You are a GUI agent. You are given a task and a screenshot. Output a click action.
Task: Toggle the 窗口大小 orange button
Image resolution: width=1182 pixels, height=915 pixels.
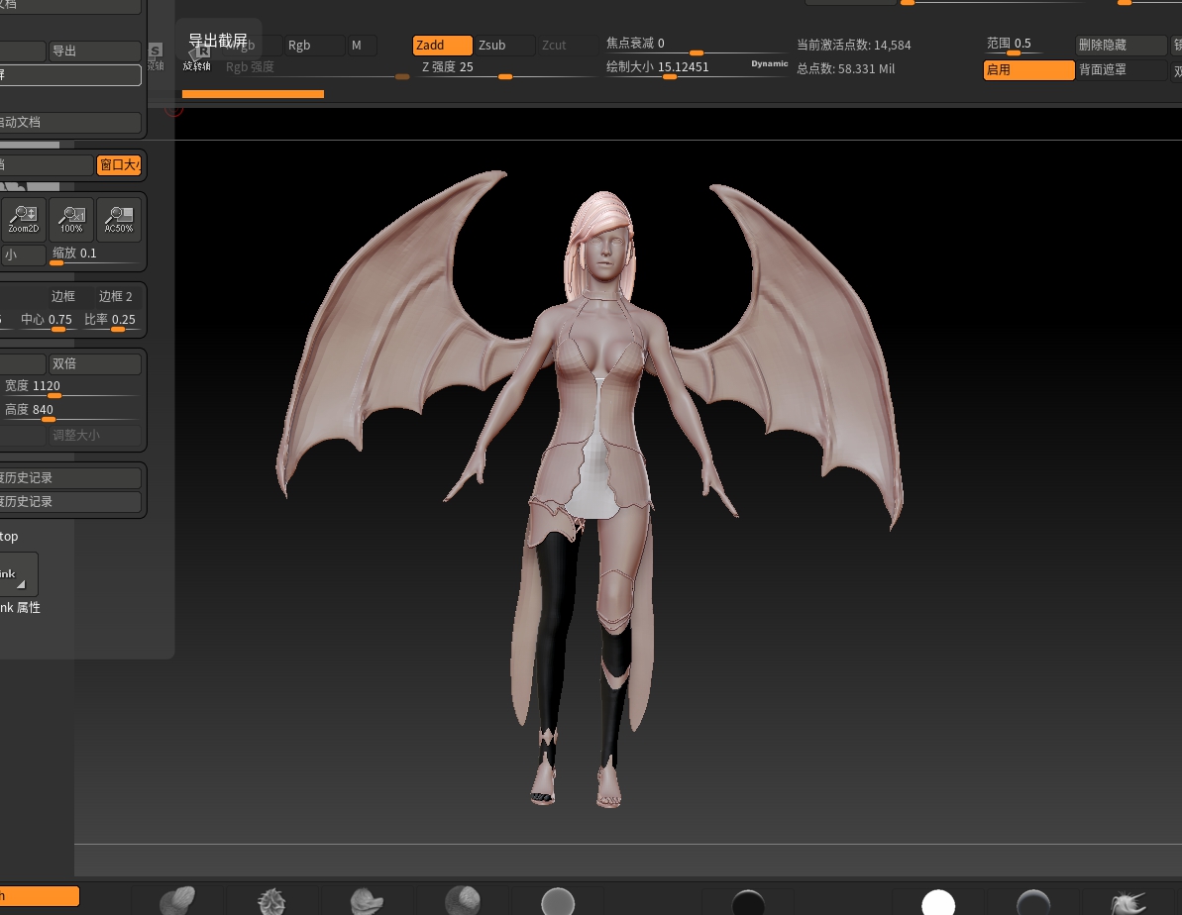[119, 165]
